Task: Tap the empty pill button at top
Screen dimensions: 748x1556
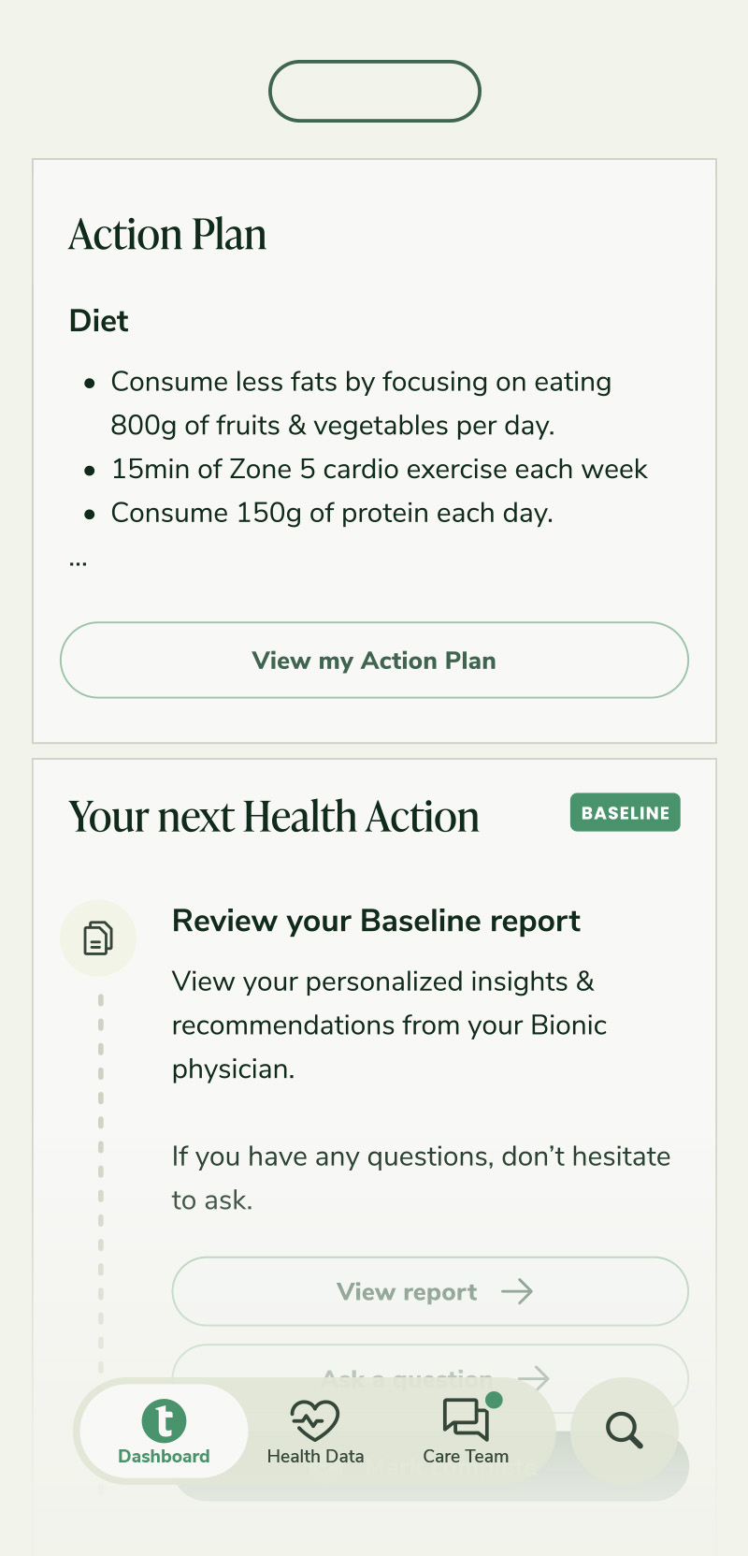Action: 374,92
